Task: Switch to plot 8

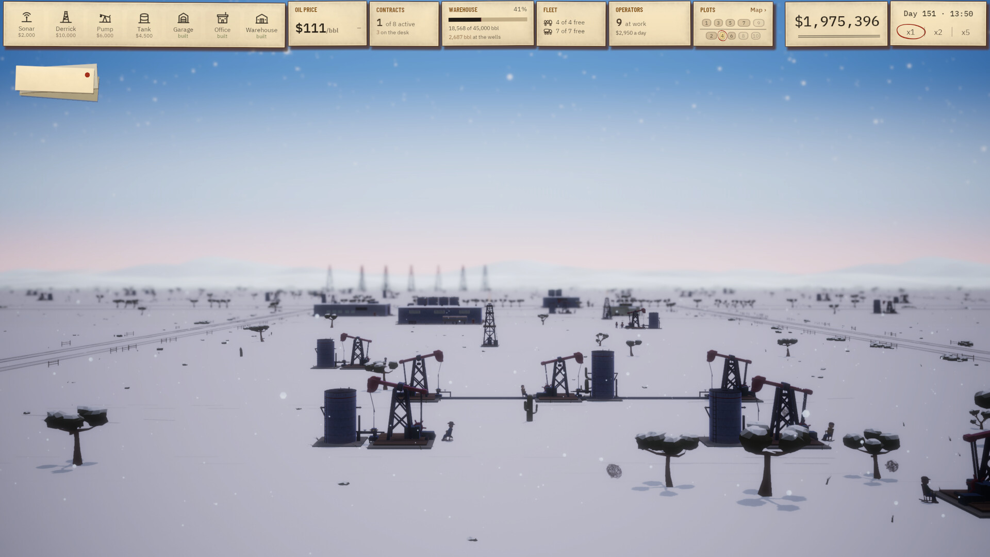Action: [x=743, y=36]
